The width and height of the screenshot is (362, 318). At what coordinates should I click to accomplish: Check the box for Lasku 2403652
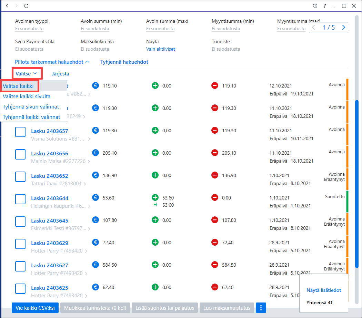point(20,177)
